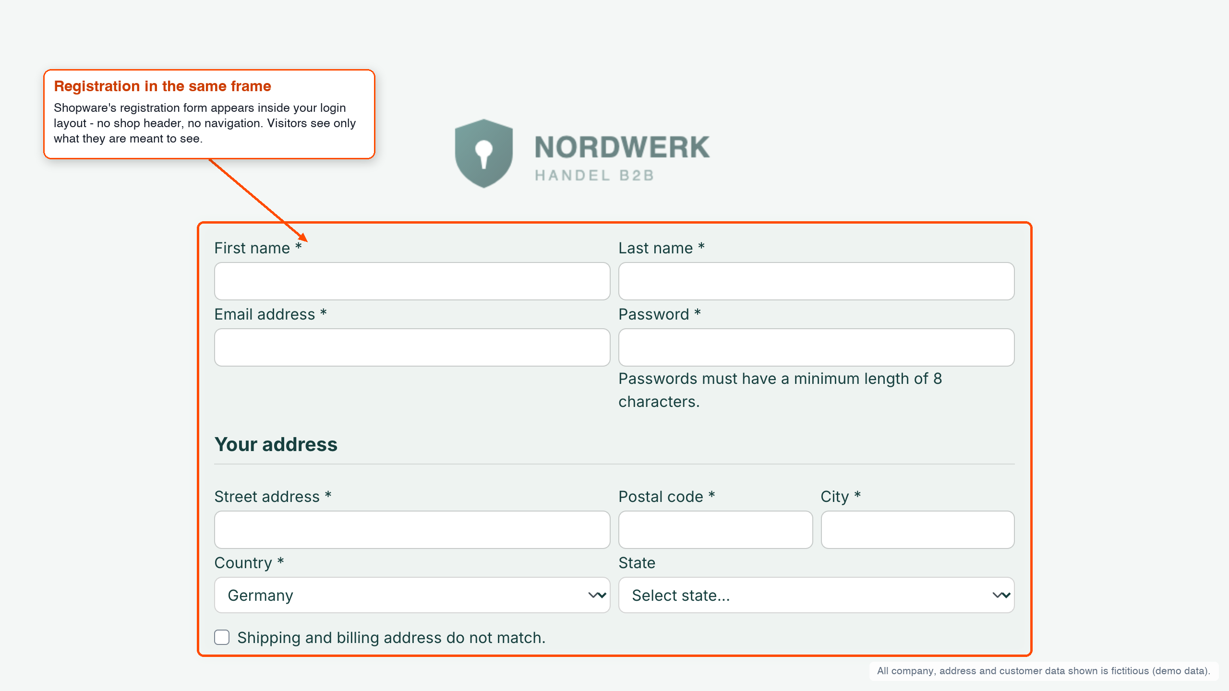The height and width of the screenshot is (691, 1229).
Task: Click into the Email address field
Action: 412,347
